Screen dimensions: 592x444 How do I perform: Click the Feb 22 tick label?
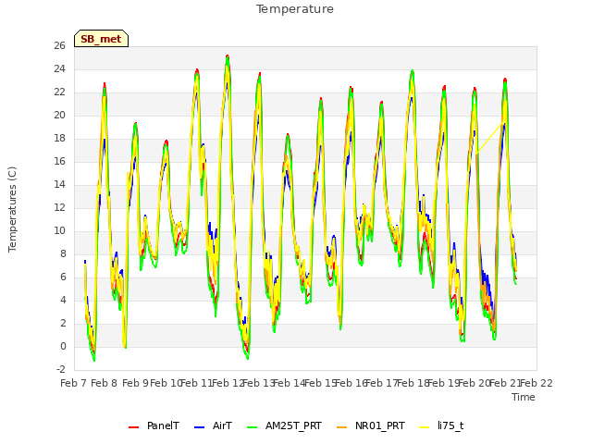536,383
